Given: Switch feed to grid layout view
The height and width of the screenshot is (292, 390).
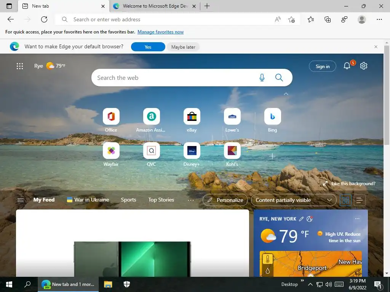Looking at the screenshot, I should click(x=345, y=200).
